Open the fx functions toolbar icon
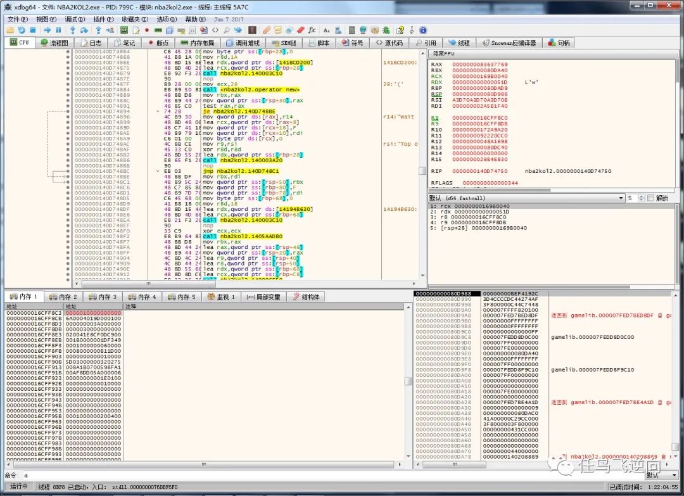 coord(312,30)
